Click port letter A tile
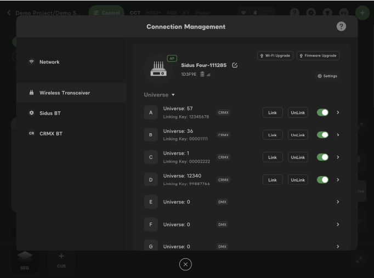The height and width of the screenshot is (278, 374). tap(151, 112)
